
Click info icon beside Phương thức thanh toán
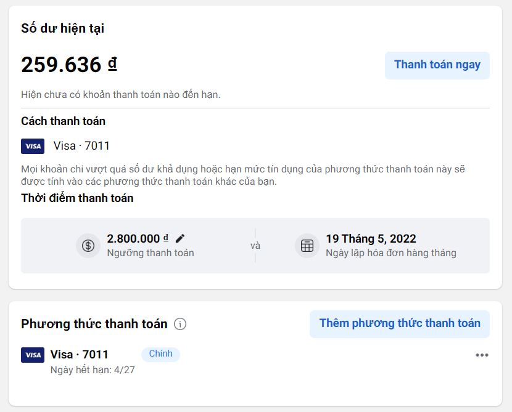coord(180,324)
